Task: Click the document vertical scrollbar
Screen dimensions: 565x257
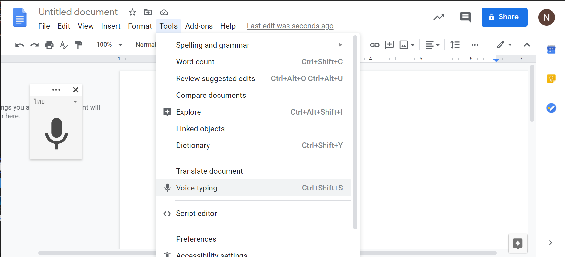Action: click(532, 93)
